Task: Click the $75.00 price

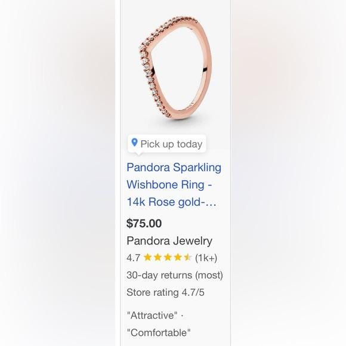Action: point(144,223)
